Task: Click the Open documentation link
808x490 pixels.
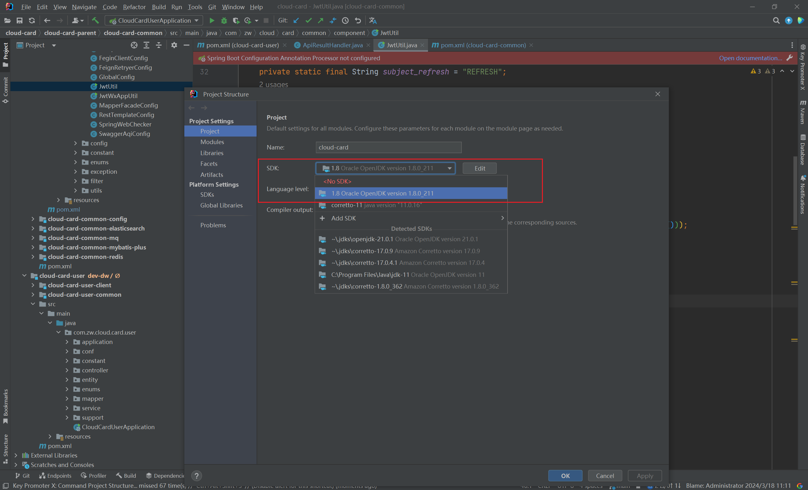Action: [x=750, y=58]
